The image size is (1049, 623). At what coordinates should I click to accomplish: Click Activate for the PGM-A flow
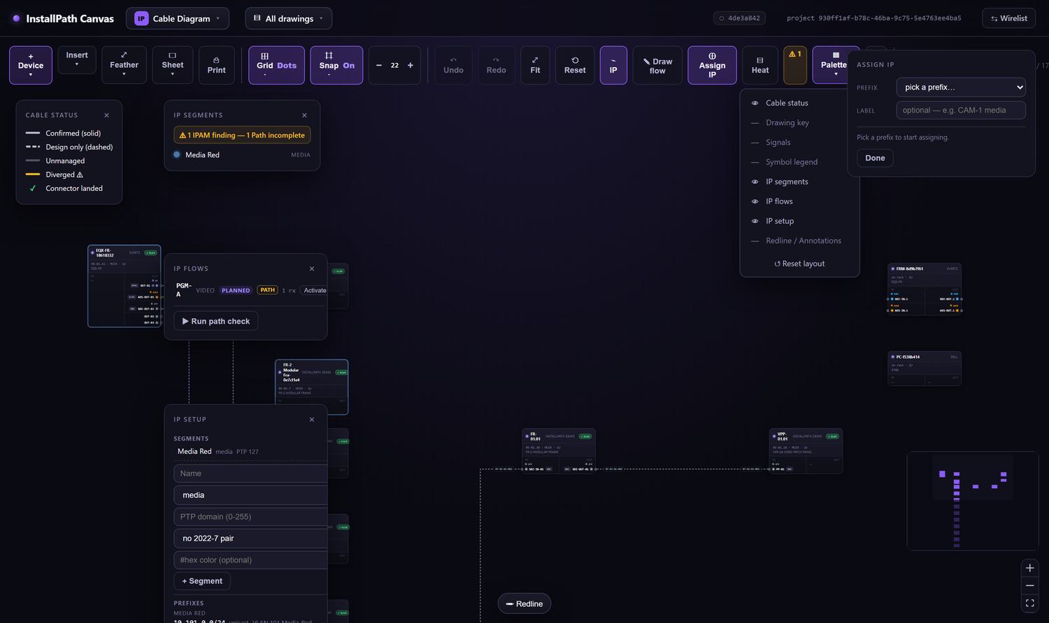click(315, 290)
